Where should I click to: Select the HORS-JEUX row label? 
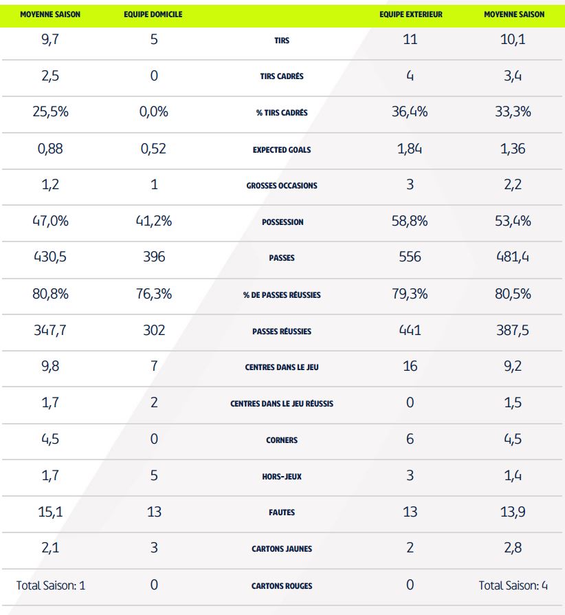[282, 476]
